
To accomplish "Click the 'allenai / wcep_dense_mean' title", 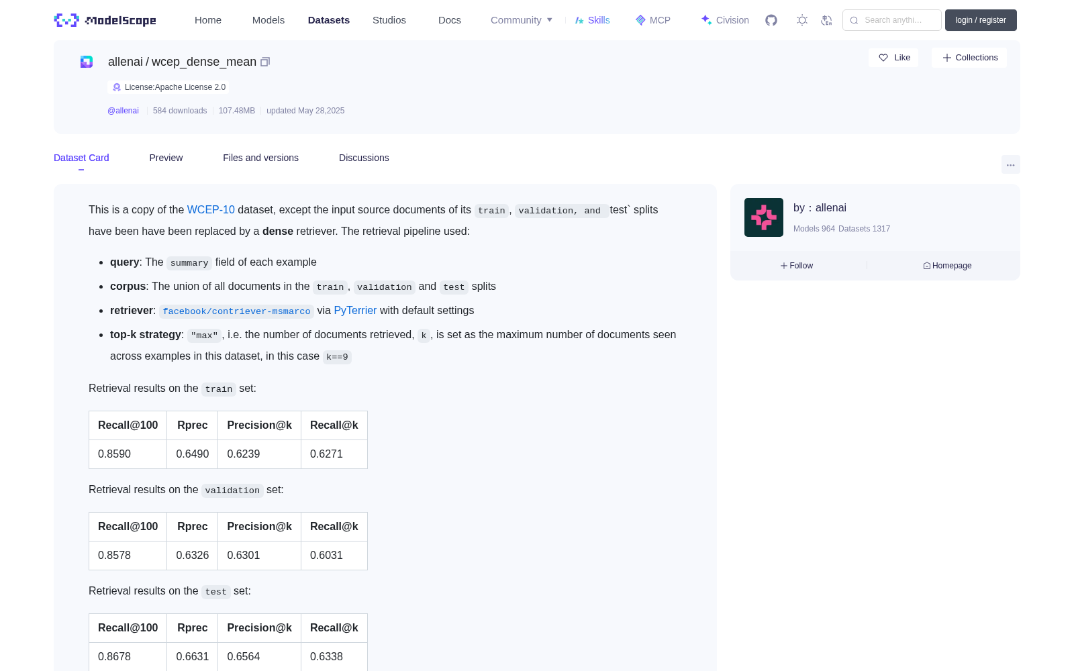I will 182,62.
